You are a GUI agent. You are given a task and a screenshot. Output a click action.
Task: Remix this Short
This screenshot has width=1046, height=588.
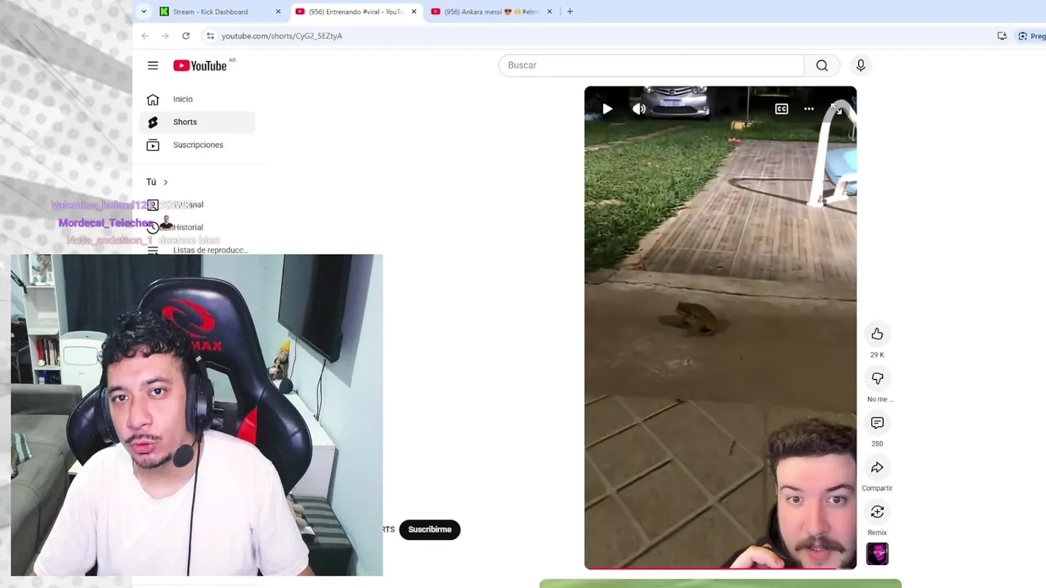pos(877,511)
